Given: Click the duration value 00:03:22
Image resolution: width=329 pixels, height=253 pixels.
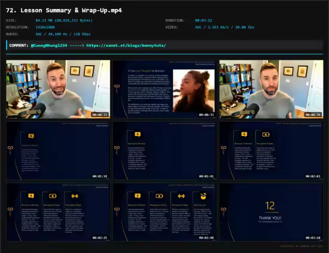Looking at the screenshot, I should 203,20.
